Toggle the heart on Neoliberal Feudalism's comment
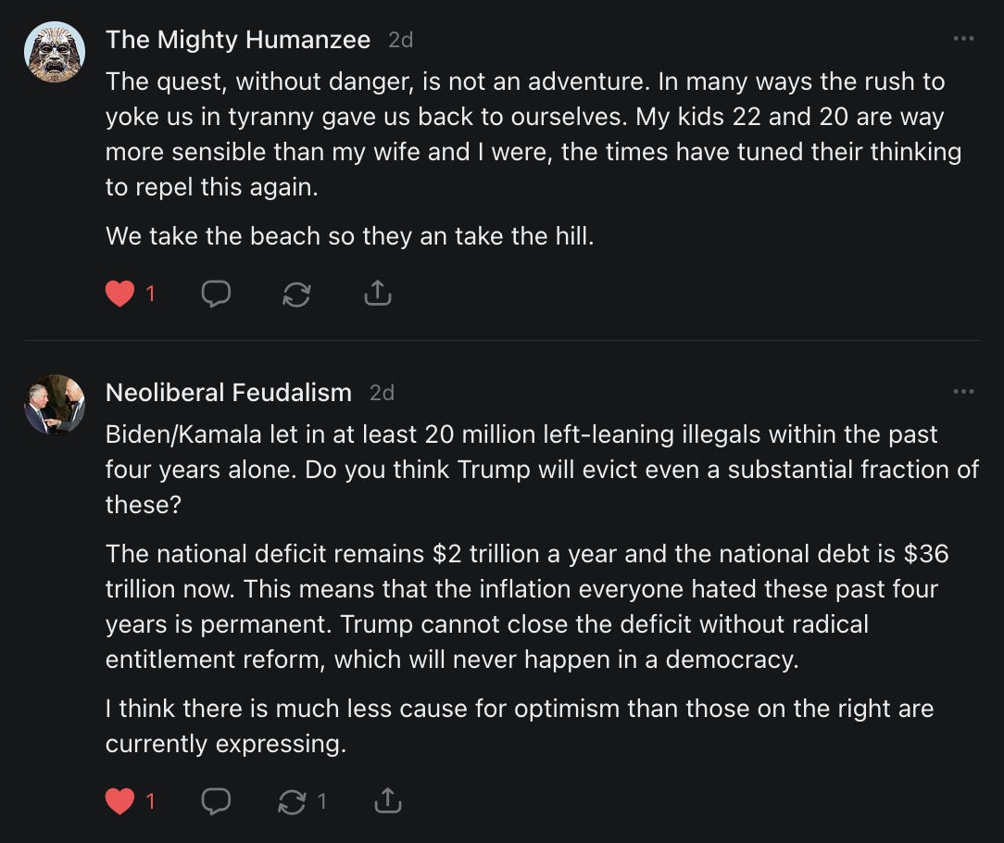Screen dimensions: 1004x843 coord(119,801)
